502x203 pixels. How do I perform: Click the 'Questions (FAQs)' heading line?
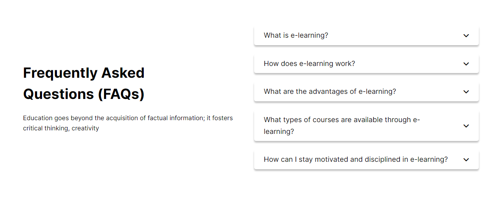pyautogui.click(x=84, y=94)
